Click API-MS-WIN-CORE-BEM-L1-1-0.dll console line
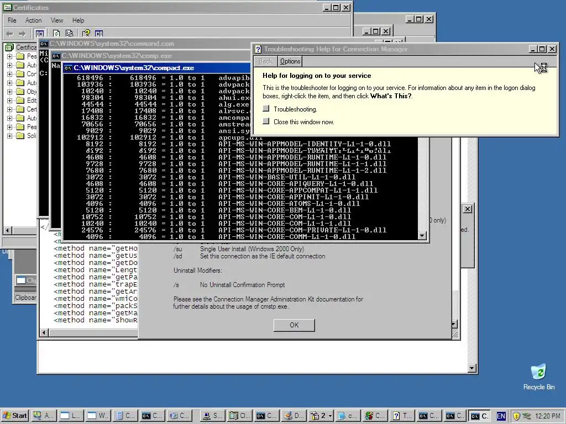 285,210
